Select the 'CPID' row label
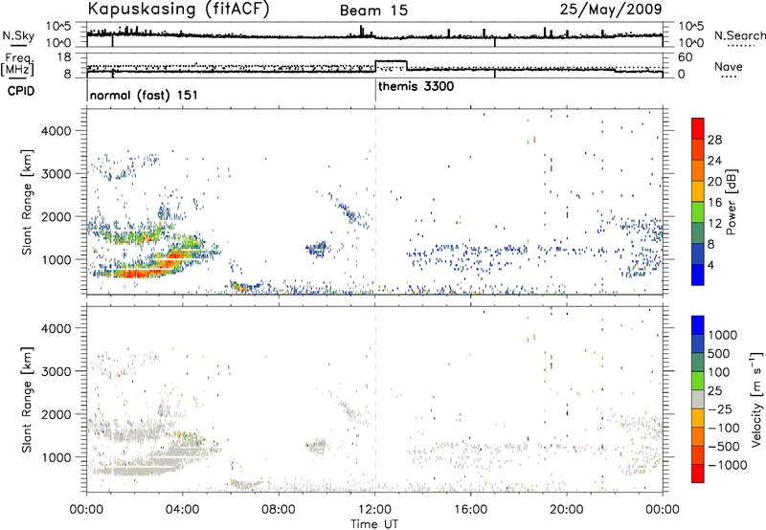The image size is (766, 530). [x=21, y=91]
